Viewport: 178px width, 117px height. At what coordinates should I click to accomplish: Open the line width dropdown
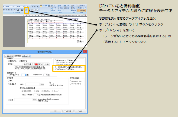pyautogui.click(x=27, y=6)
